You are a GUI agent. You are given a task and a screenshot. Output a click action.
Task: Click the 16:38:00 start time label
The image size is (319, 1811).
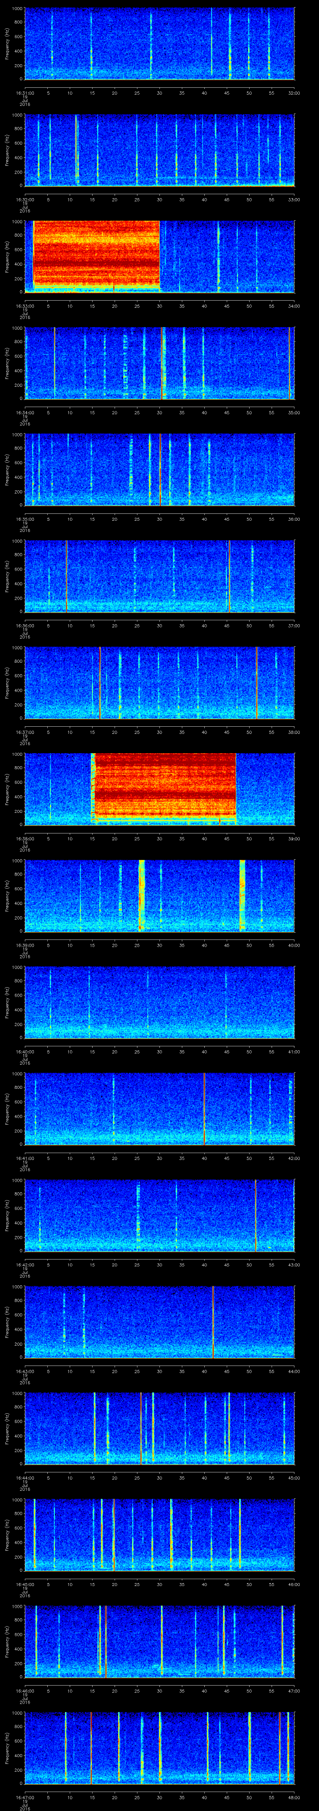25,839
